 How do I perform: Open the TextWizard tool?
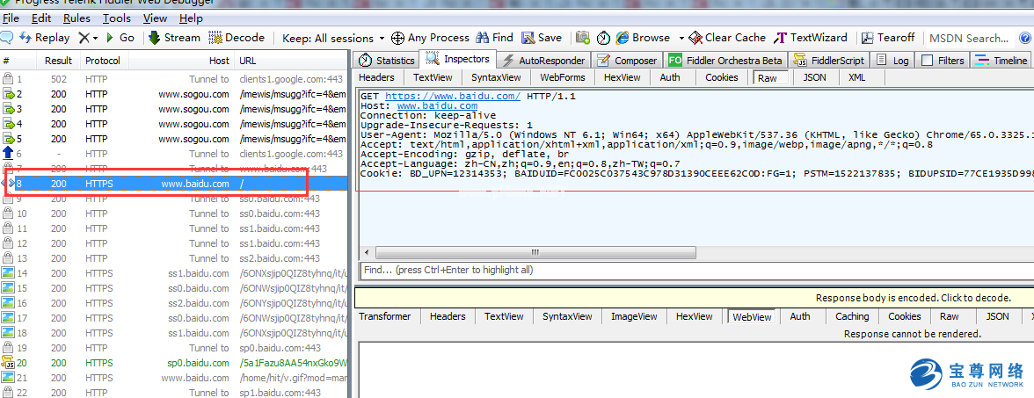[x=811, y=38]
